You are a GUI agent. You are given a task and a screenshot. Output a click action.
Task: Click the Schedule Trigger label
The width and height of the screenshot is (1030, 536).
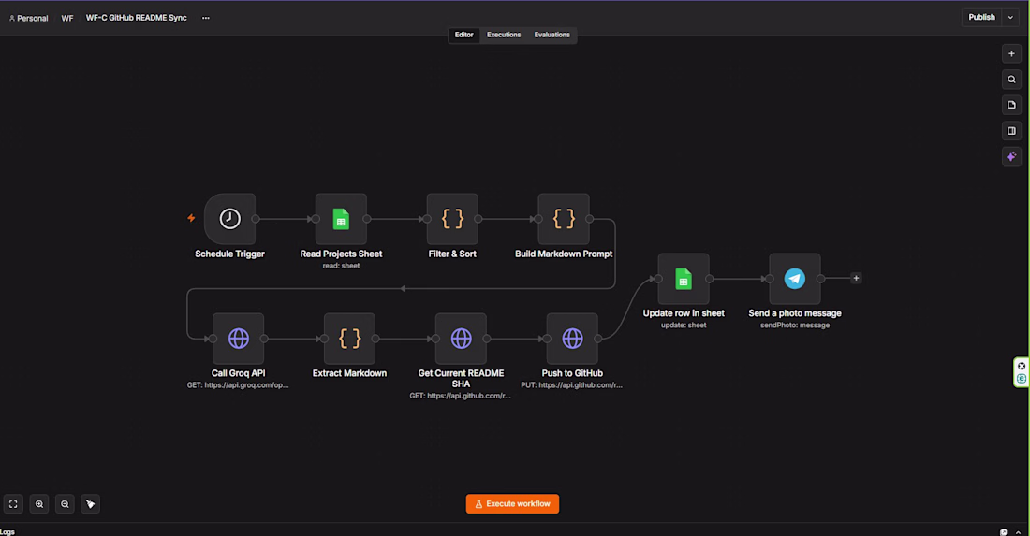tap(230, 254)
